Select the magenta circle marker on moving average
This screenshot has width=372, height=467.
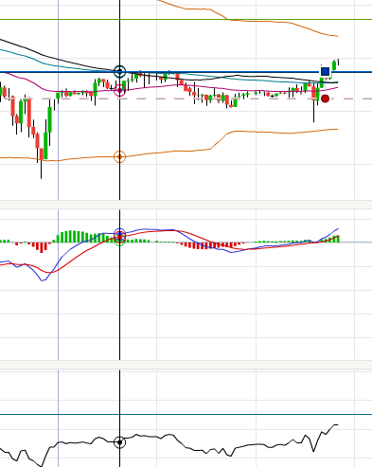(x=119, y=91)
